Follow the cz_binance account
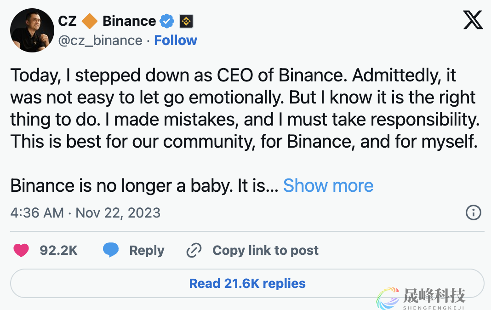Viewport: 491px width, 310px height. click(175, 40)
